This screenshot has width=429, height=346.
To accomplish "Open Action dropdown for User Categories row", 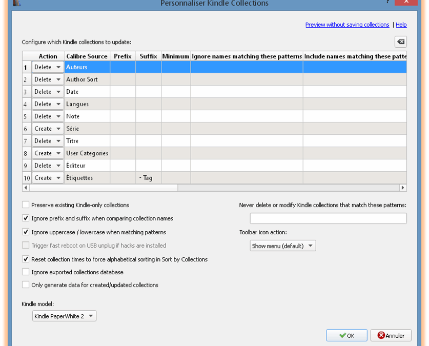I will click(48, 153).
